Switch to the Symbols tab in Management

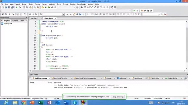15,21
